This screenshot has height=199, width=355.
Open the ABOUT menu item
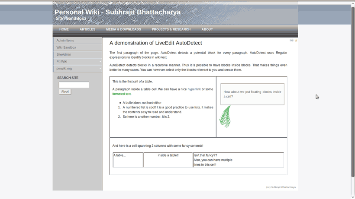pyautogui.click(x=207, y=29)
